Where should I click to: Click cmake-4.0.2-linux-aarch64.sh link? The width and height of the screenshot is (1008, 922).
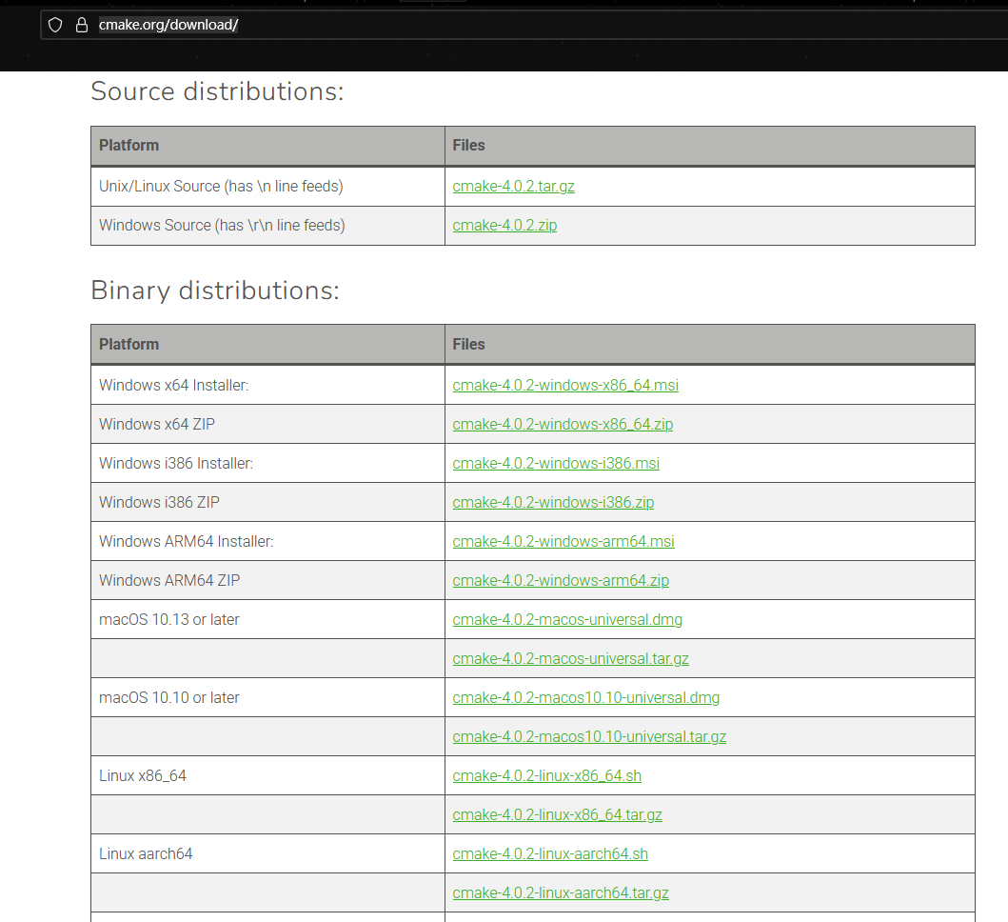(549, 853)
